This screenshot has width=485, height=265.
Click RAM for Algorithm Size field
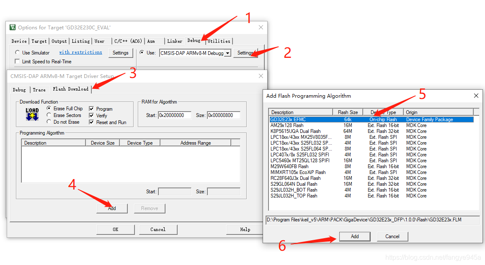[224, 115]
